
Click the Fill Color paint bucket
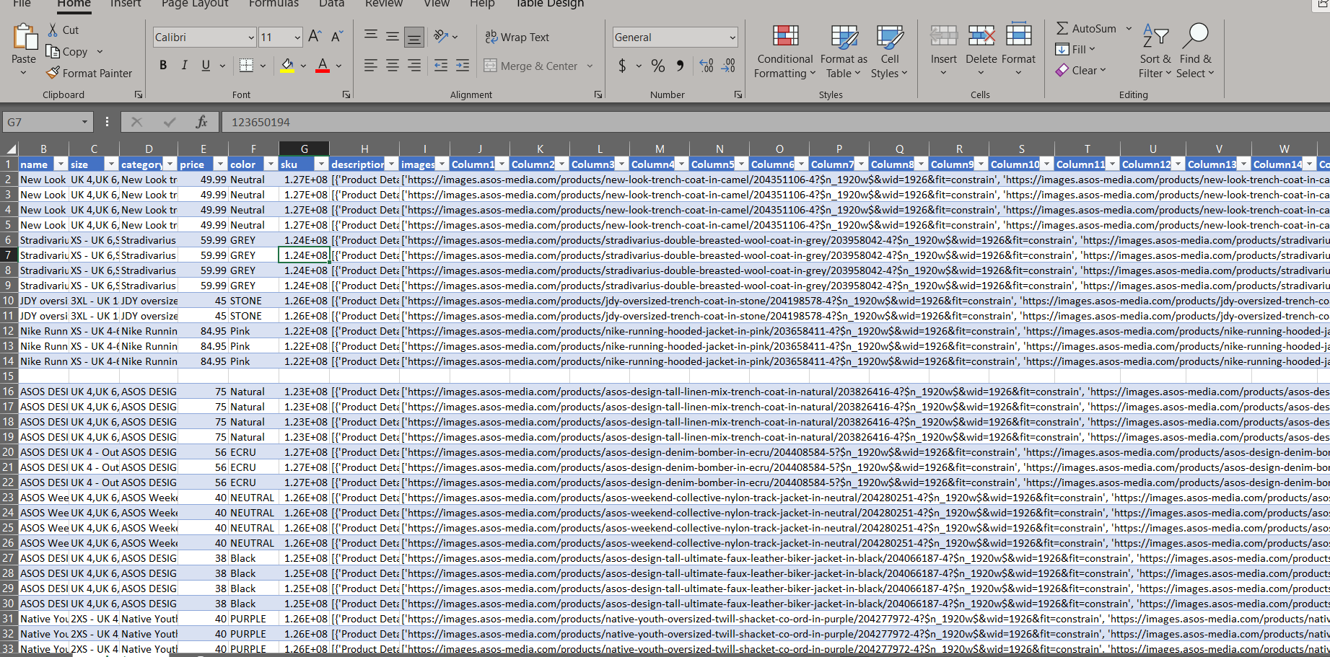[x=287, y=66]
